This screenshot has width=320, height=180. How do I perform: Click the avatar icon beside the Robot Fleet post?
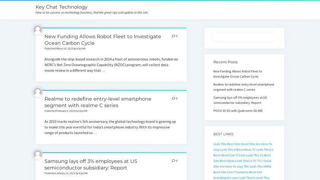38,30
